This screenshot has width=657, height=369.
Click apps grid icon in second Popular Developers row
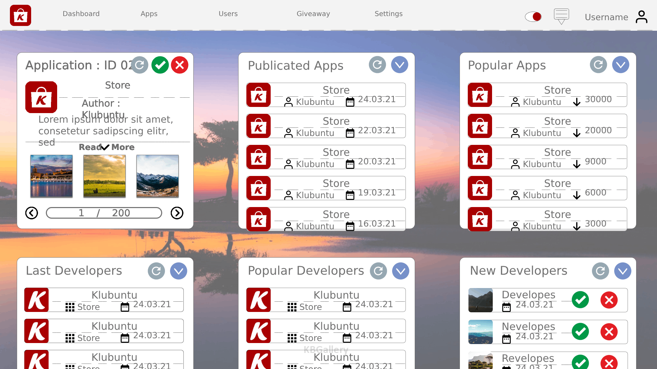tap(292, 338)
